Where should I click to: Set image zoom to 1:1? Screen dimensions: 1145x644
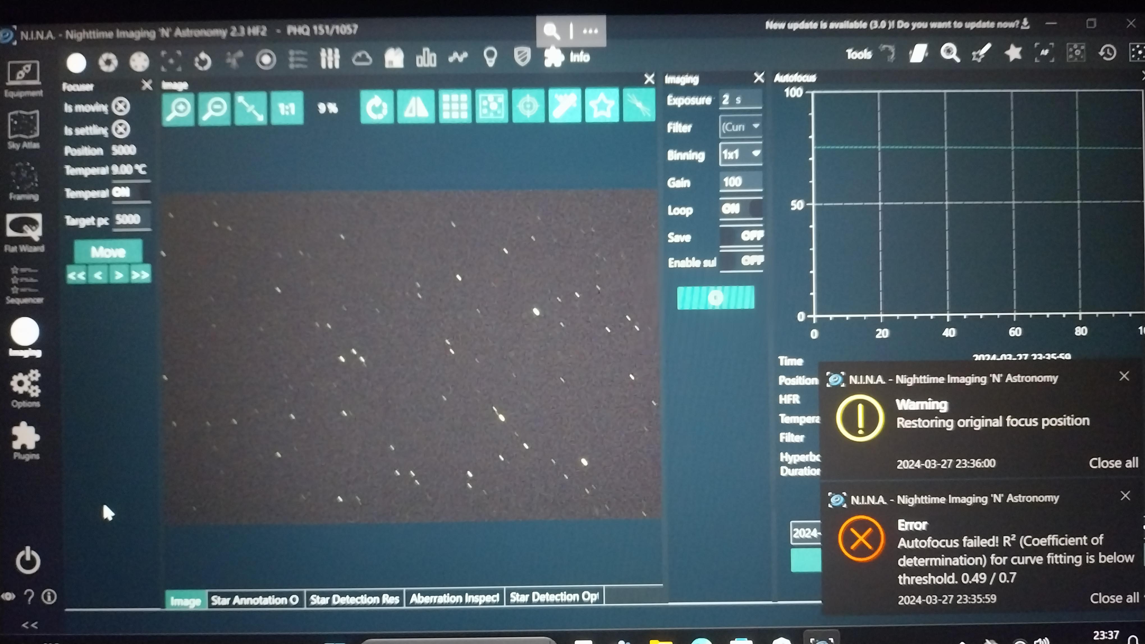pyautogui.click(x=287, y=108)
